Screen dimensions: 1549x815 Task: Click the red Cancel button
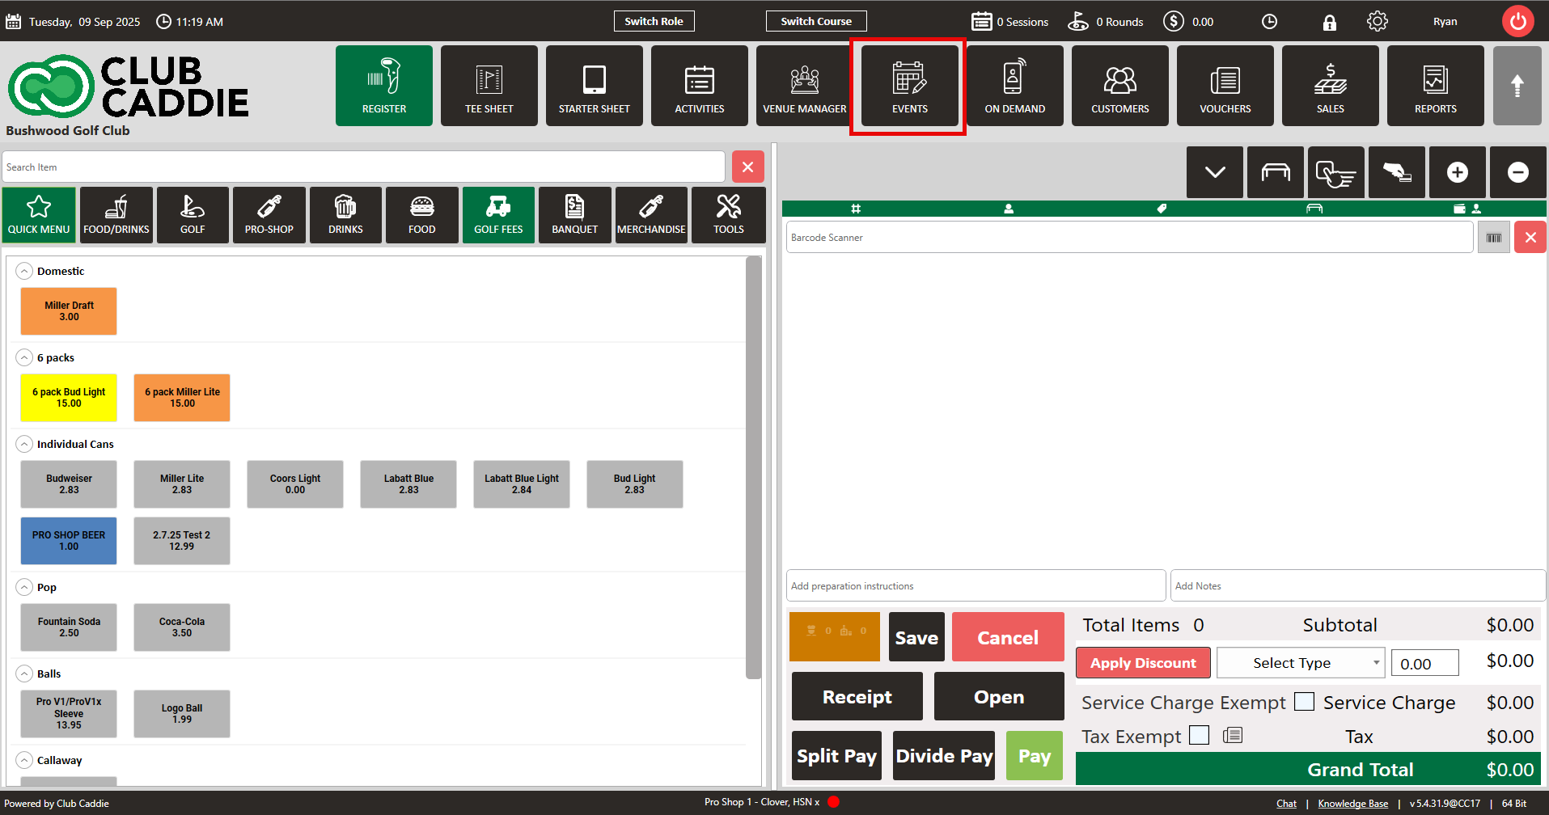[1008, 637]
